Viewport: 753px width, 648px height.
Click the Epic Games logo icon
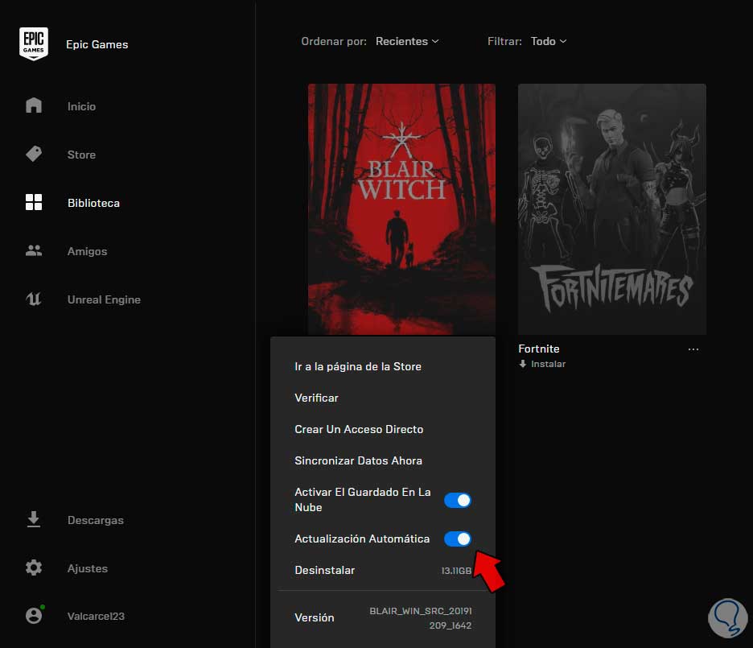(x=34, y=43)
